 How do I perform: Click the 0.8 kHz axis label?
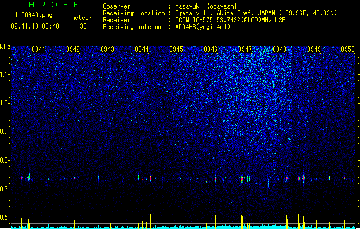tap(5, 160)
